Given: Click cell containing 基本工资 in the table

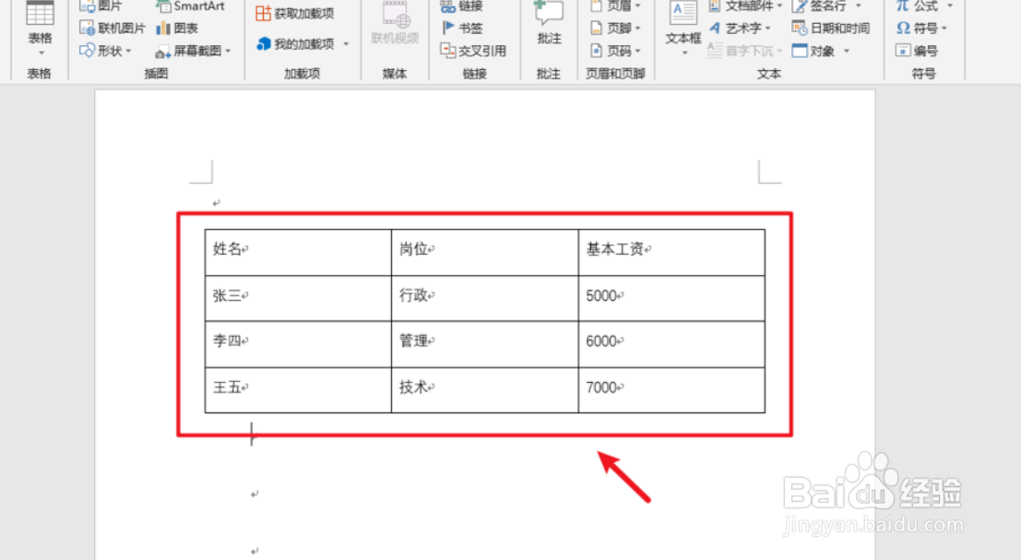Looking at the screenshot, I should 613,250.
